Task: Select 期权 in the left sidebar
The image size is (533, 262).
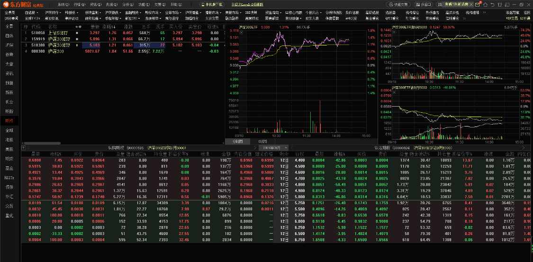Action: tap(9, 121)
